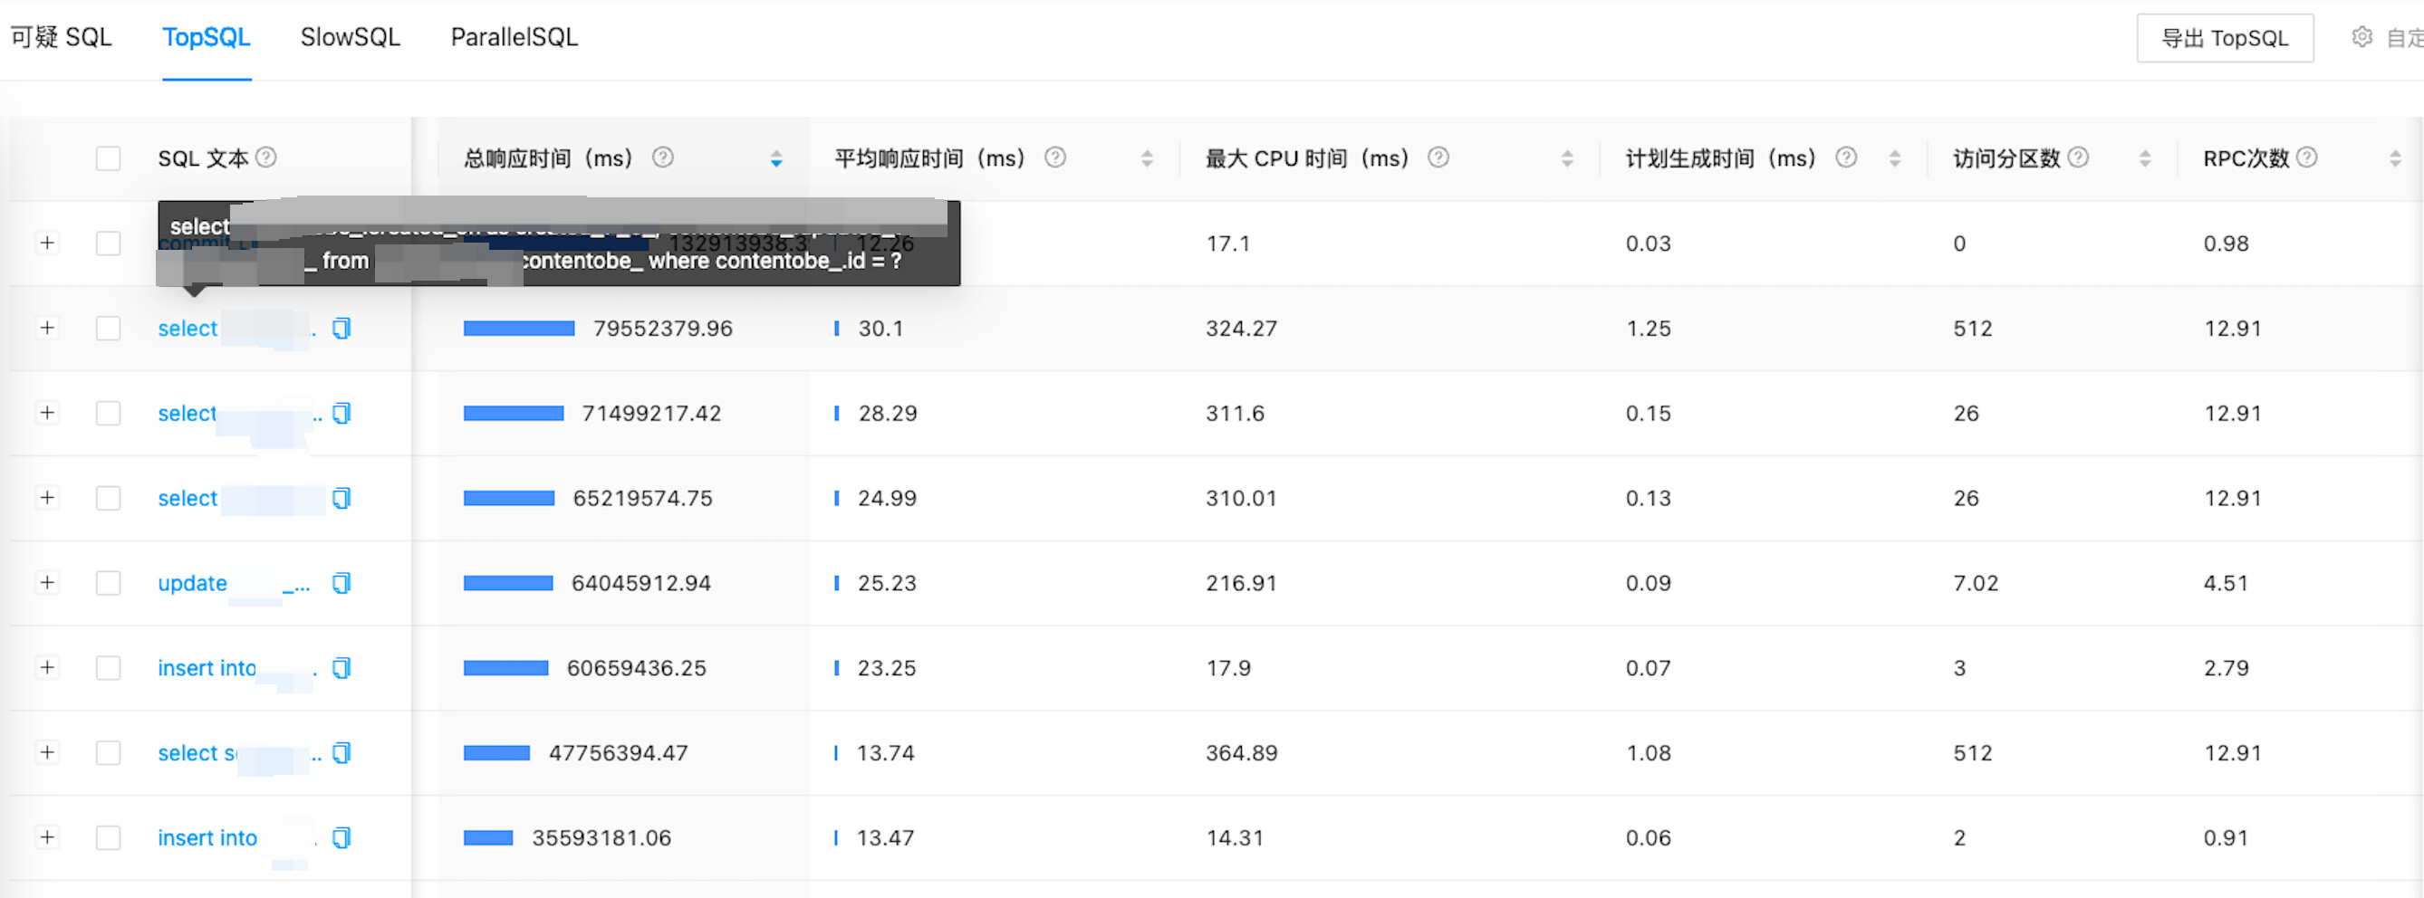Expand the row with max CPU time 17.1
The width and height of the screenshot is (2424, 898).
point(47,243)
